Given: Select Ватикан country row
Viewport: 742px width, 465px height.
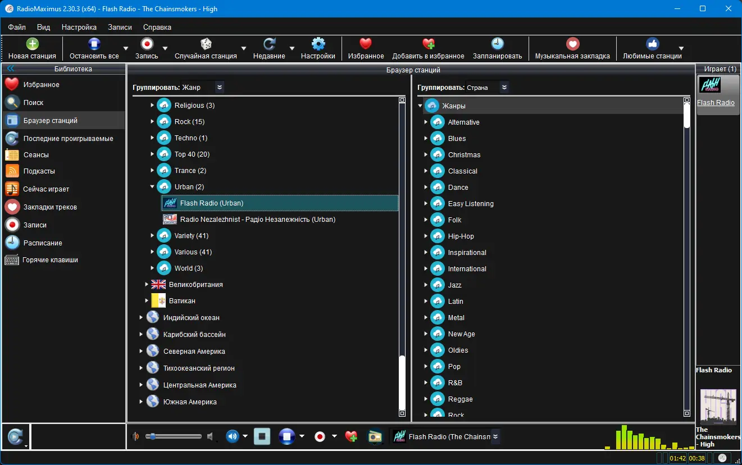Looking at the screenshot, I should (173, 301).
